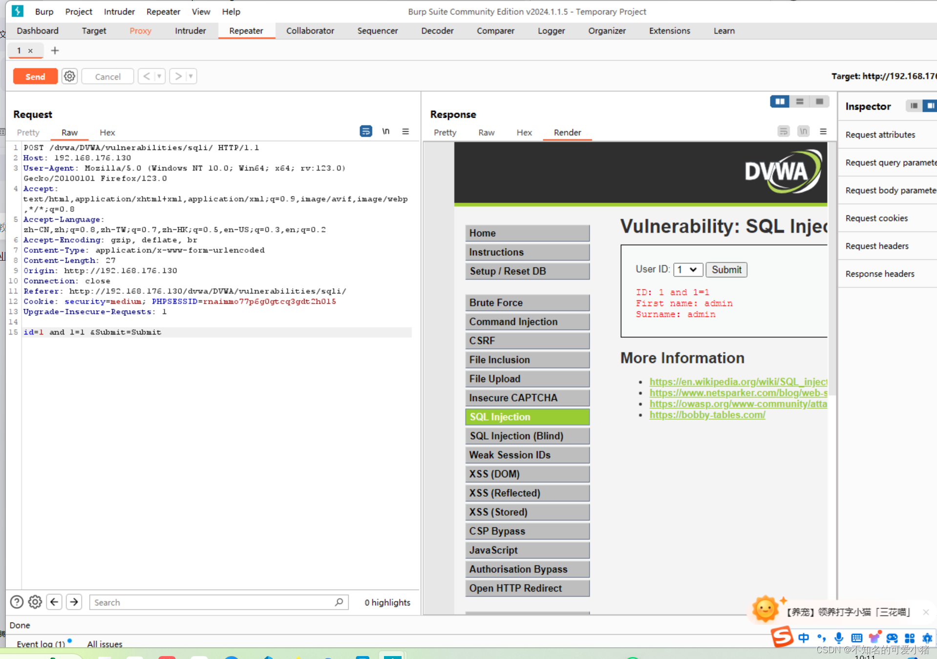
Task: Toggle Chinese input mode 中 icon
Action: pos(804,638)
